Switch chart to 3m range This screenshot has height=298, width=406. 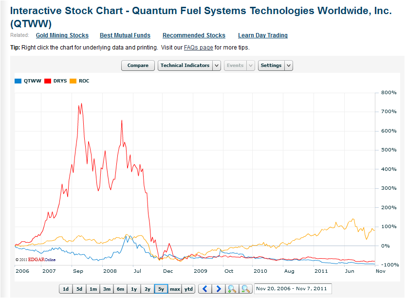(107, 289)
